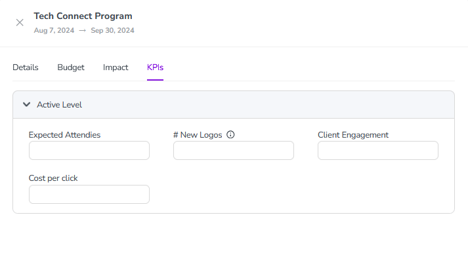Select the KPIs tab

[x=155, y=68]
